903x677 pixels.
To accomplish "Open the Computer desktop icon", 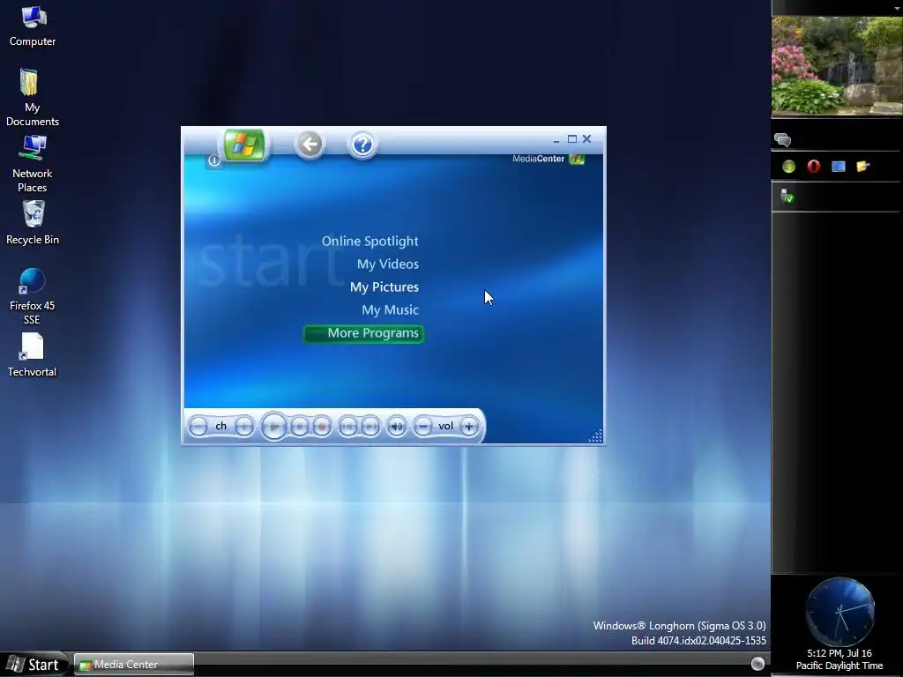I will coord(33,26).
